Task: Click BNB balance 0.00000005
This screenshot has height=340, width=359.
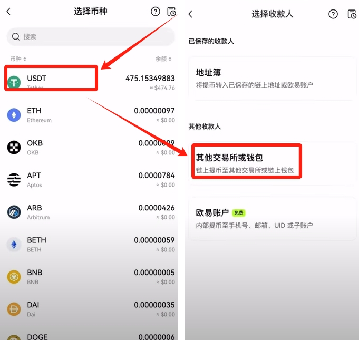Action: [154, 273]
